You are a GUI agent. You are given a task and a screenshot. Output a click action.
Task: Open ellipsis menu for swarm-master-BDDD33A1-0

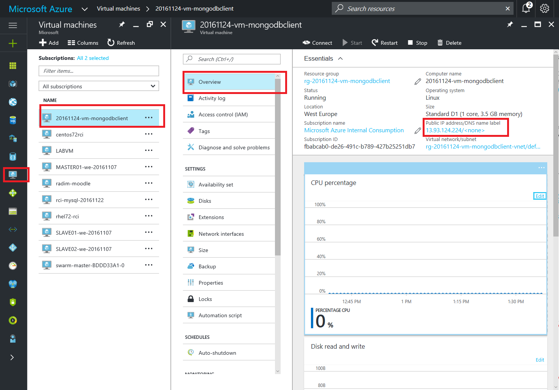(x=149, y=265)
